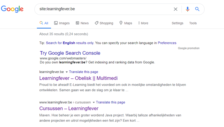Expand the More menu
Viewport: 224px width, 127px height.
(x=143, y=23)
